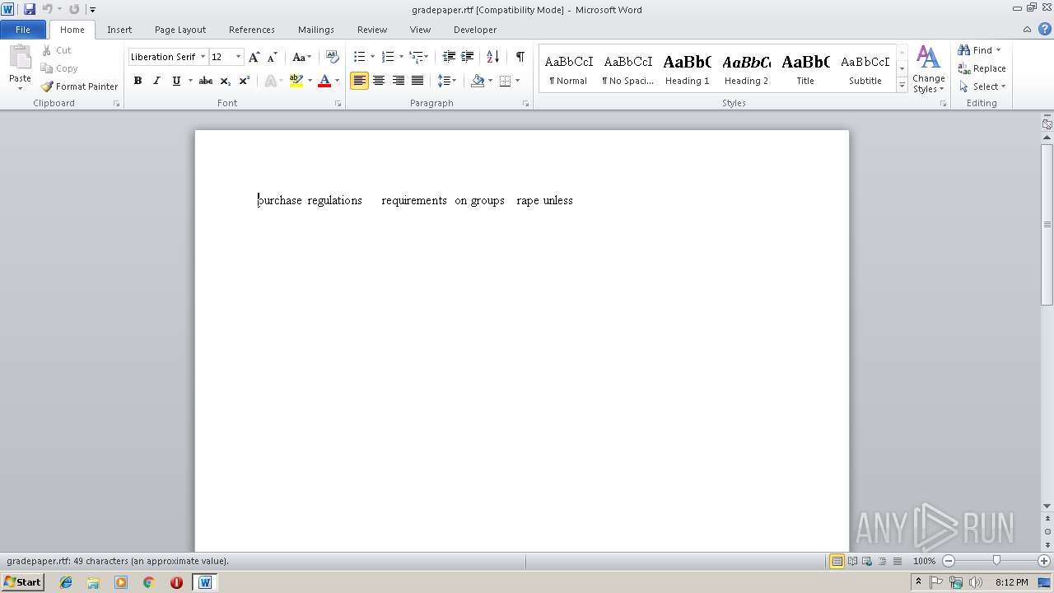Open the font size dropdown

(239, 57)
